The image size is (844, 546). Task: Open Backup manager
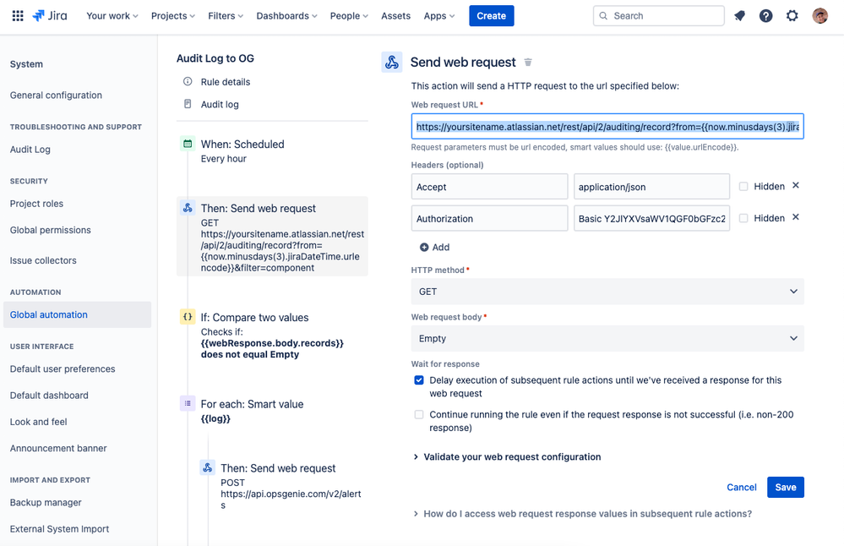coord(46,502)
